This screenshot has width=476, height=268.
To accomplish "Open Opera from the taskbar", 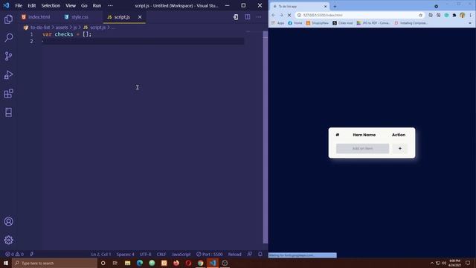I will tap(188, 263).
